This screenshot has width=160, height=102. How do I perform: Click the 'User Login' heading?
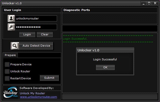pyautogui.click(x=13, y=10)
